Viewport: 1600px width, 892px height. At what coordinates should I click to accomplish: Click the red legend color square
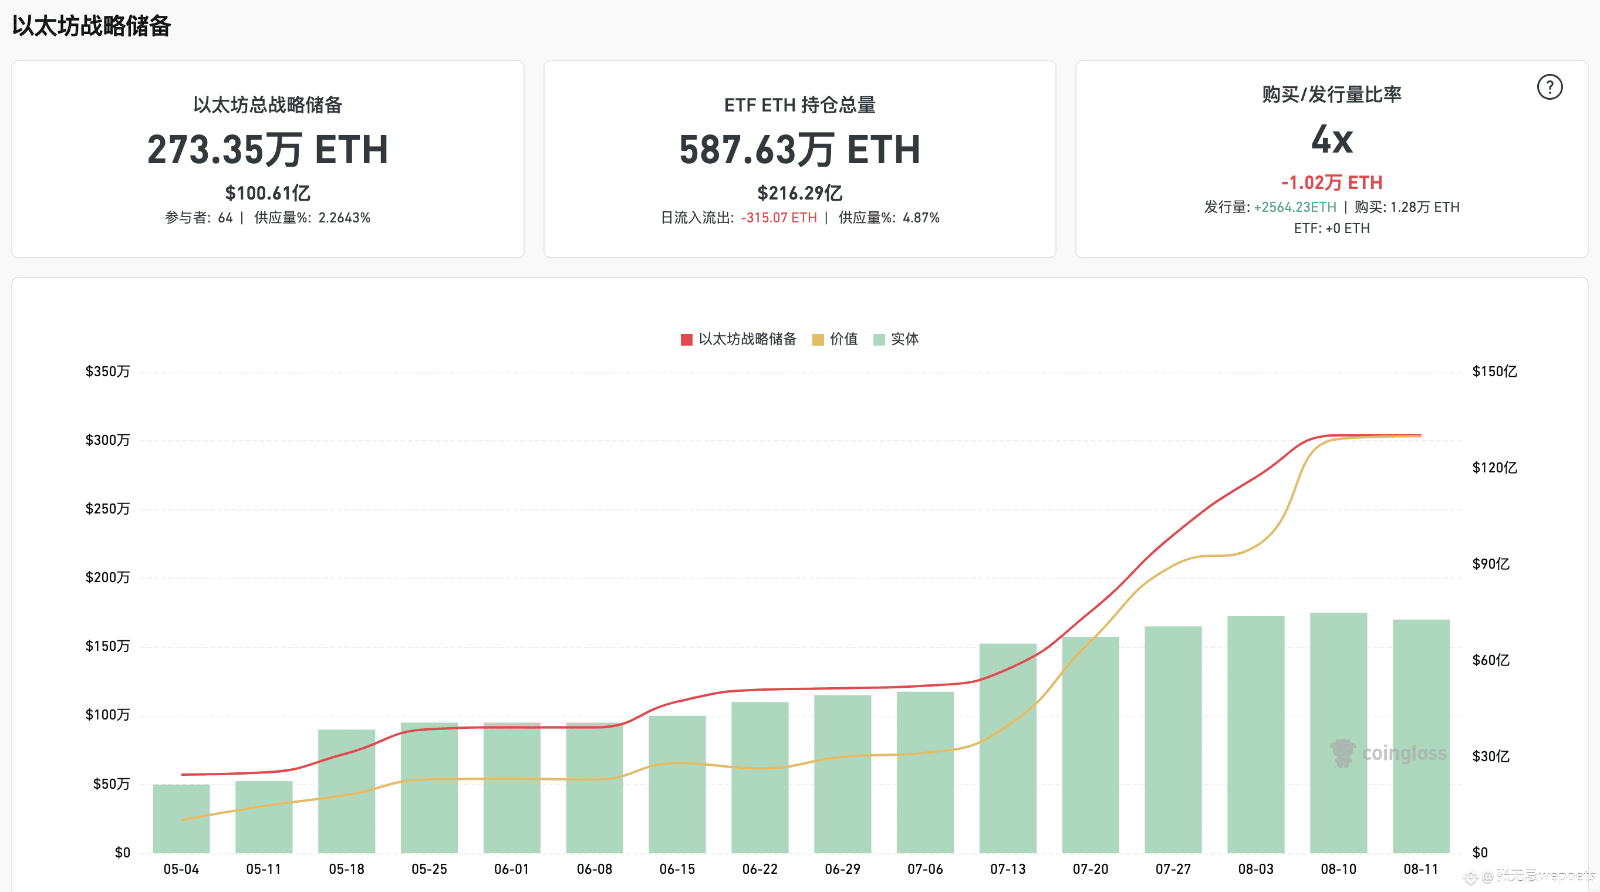pos(686,340)
